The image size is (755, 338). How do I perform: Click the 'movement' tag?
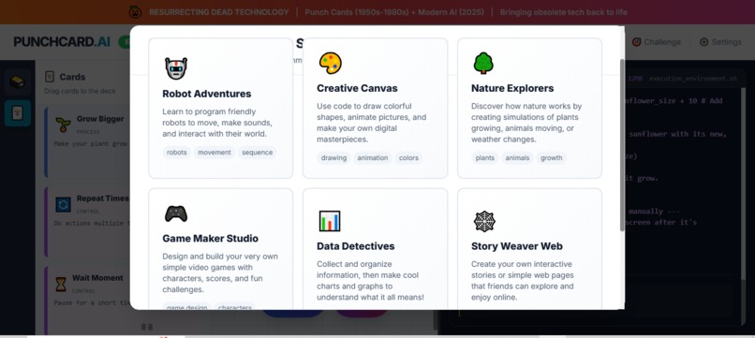[x=215, y=153]
